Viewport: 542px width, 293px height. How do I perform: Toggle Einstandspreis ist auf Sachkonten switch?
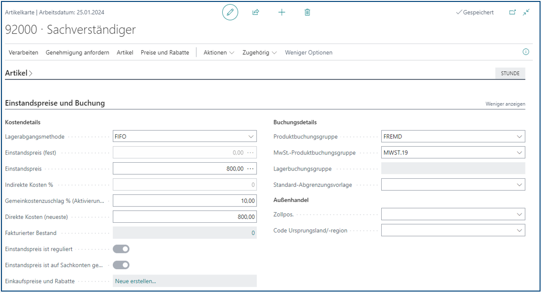pyautogui.click(x=121, y=265)
